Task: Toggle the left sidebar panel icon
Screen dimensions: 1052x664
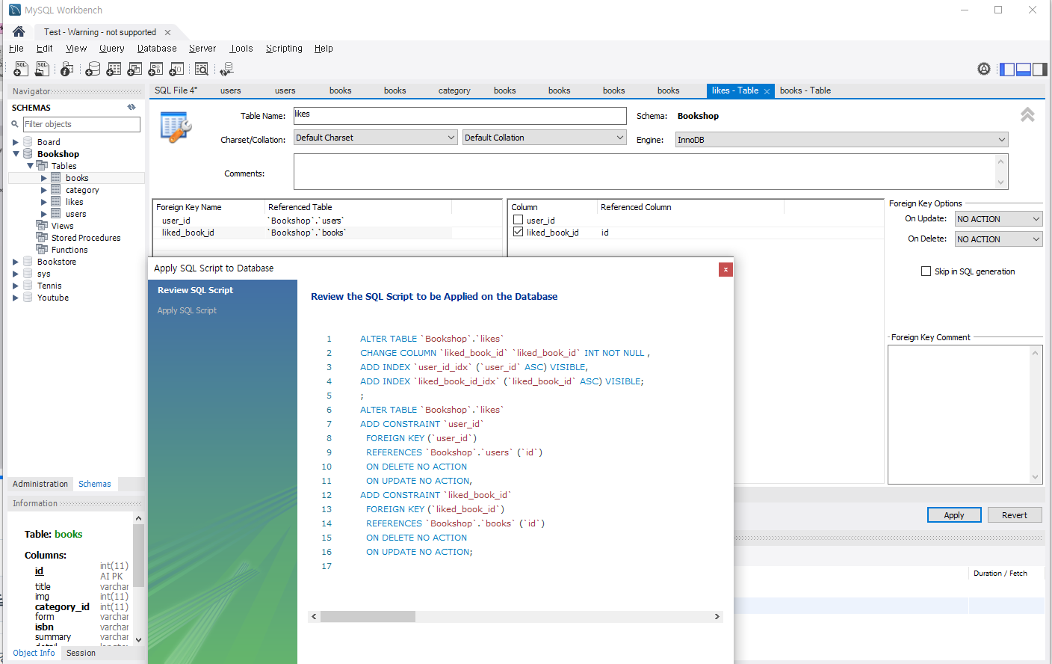Action: (x=1007, y=69)
